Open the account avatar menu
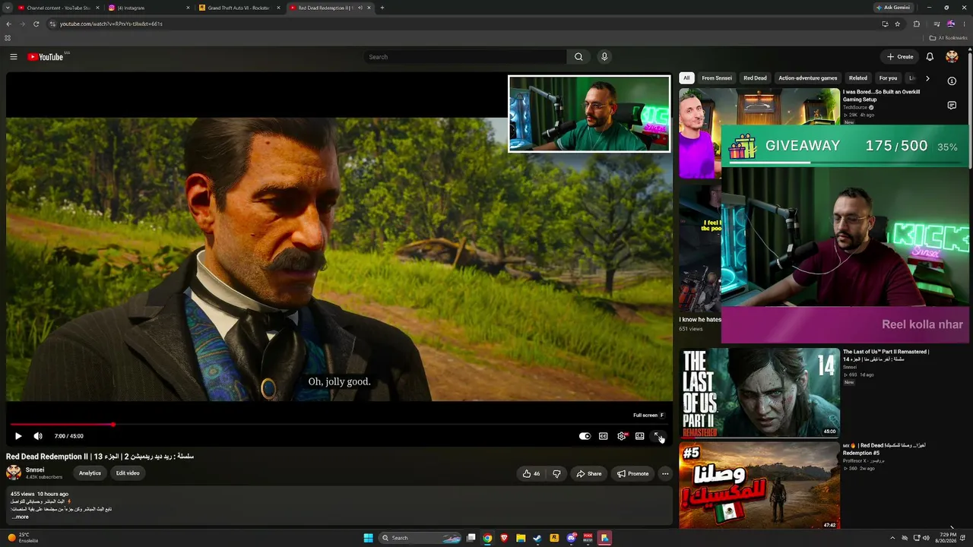 (952, 57)
